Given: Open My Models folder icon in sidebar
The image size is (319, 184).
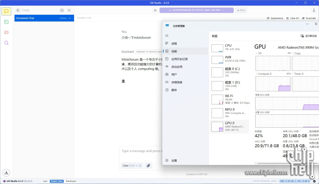Looking at the screenshot, I should (x=6, y=32).
